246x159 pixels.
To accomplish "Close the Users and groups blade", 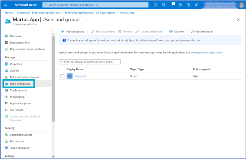I will click(x=238, y=19).
